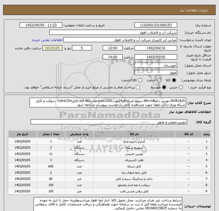Click the کد کالا column header
219x211 pixels.
click(189, 134)
